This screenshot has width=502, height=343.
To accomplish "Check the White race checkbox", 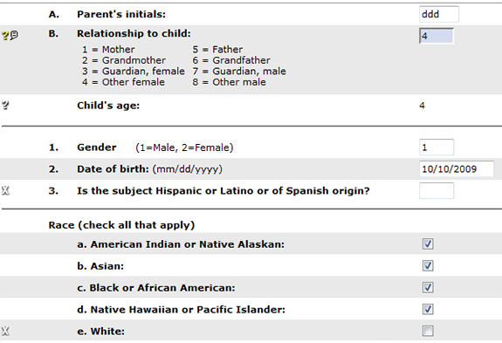I will [428, 331].
